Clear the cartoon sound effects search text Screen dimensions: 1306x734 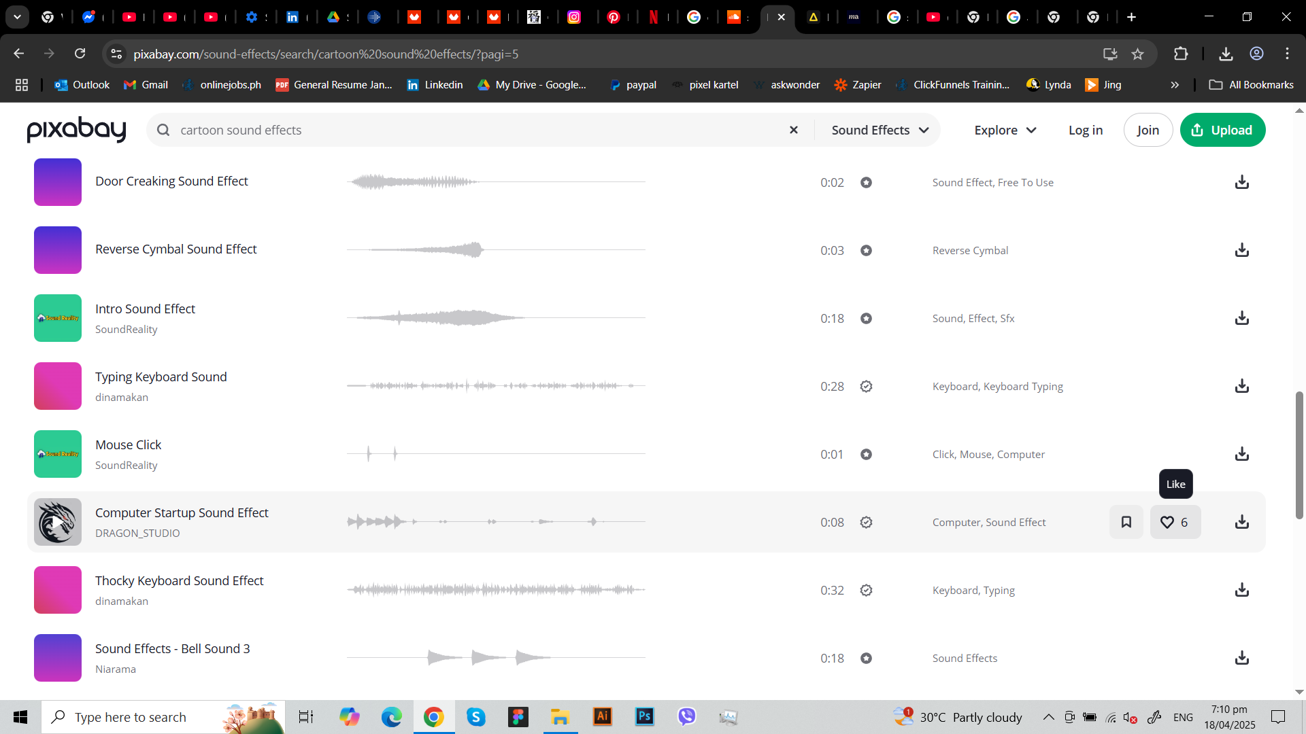pos(793,130)
